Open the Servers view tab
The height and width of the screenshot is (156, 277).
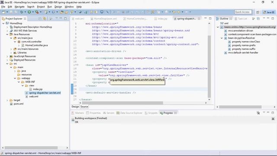(x=109, y=113)
